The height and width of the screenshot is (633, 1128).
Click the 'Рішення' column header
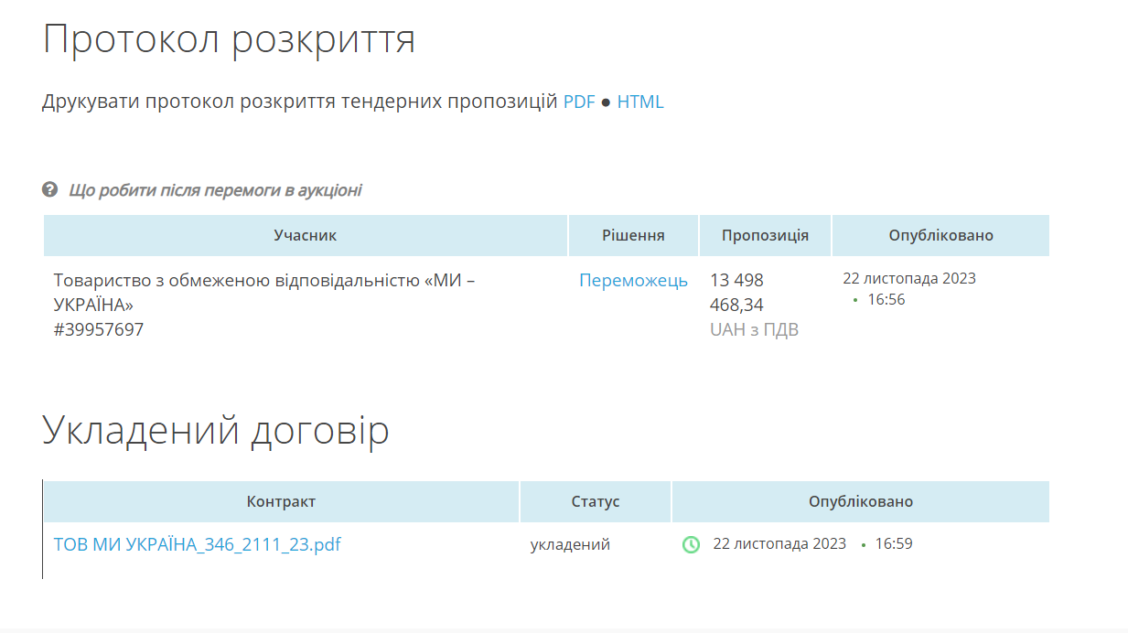click(x=633, y=235)
